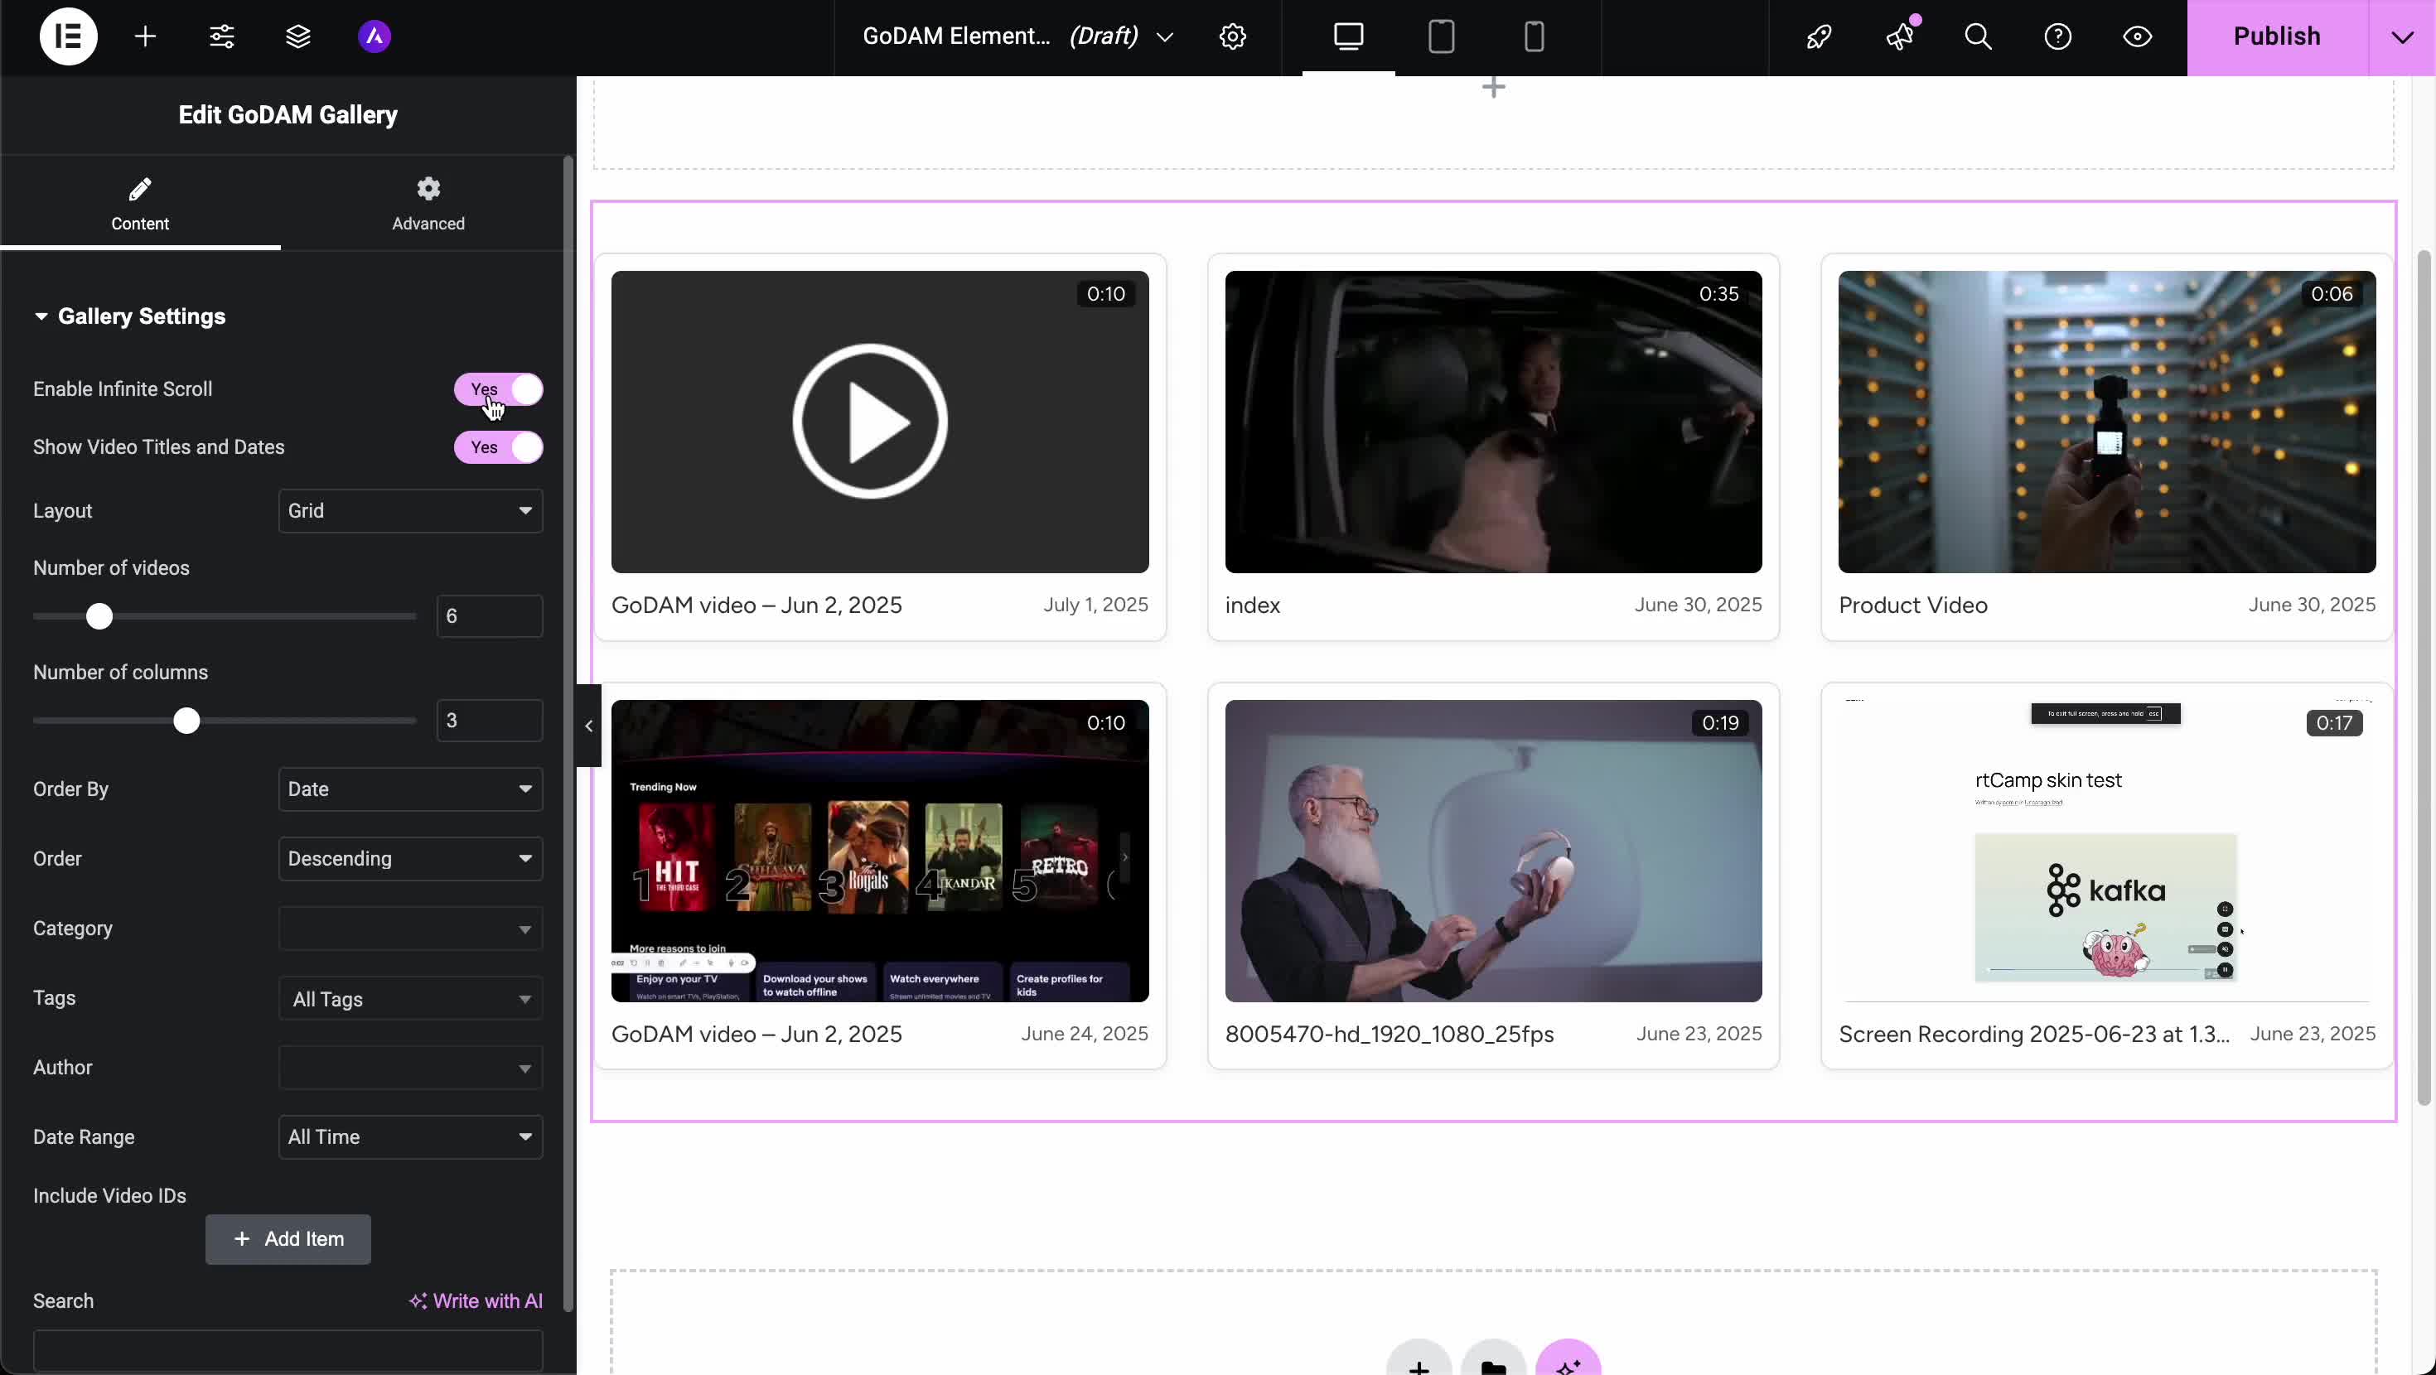2436x1375 pixels.
Task: Open the Structure navigator layers icon
Action: click(299, 36)
